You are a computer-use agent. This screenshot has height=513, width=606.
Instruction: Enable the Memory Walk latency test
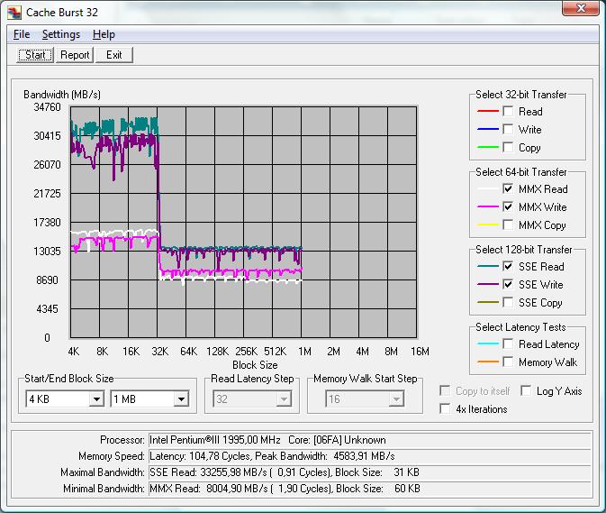509,362
